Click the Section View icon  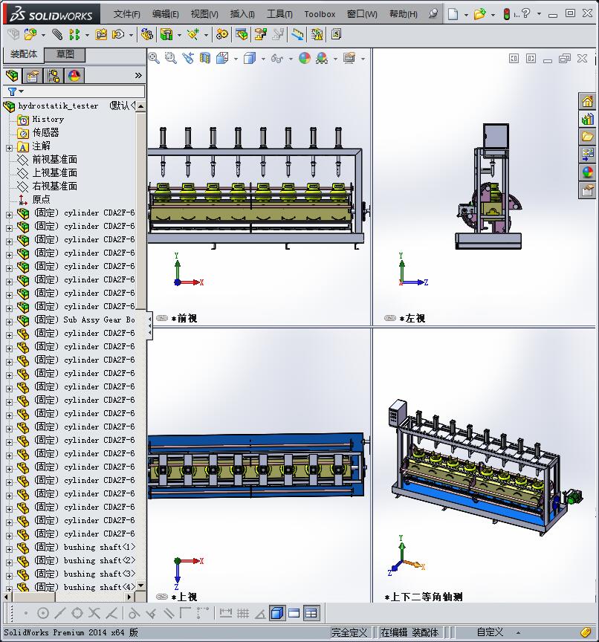coord(204,58)
